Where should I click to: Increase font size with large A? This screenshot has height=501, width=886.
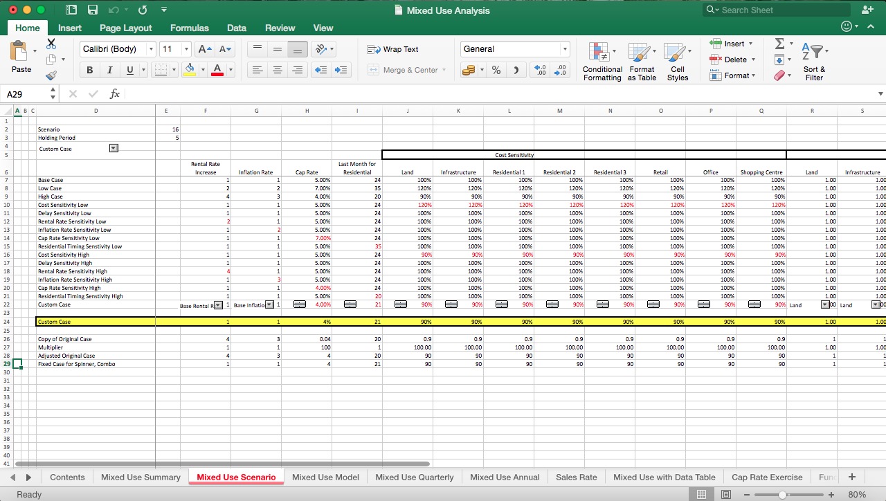[x=205, y=49]
